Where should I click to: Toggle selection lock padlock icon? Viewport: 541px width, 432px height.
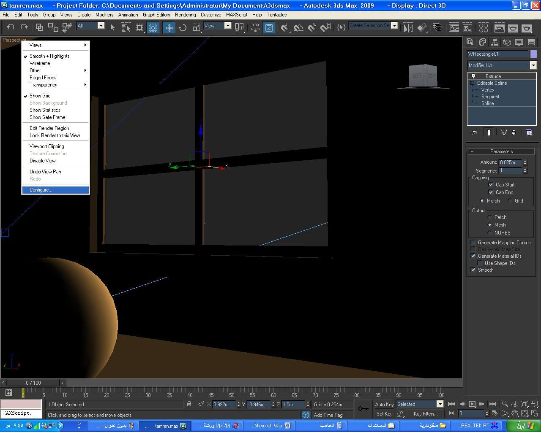point(189,404)
